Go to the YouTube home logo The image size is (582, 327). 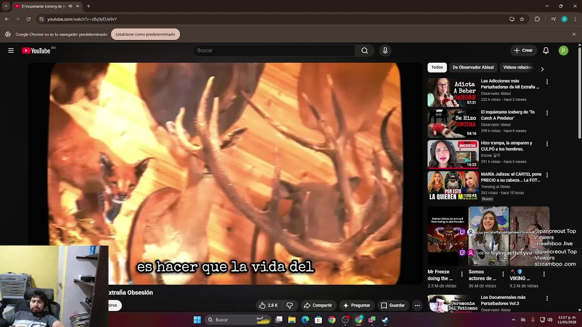pos(36,50)
